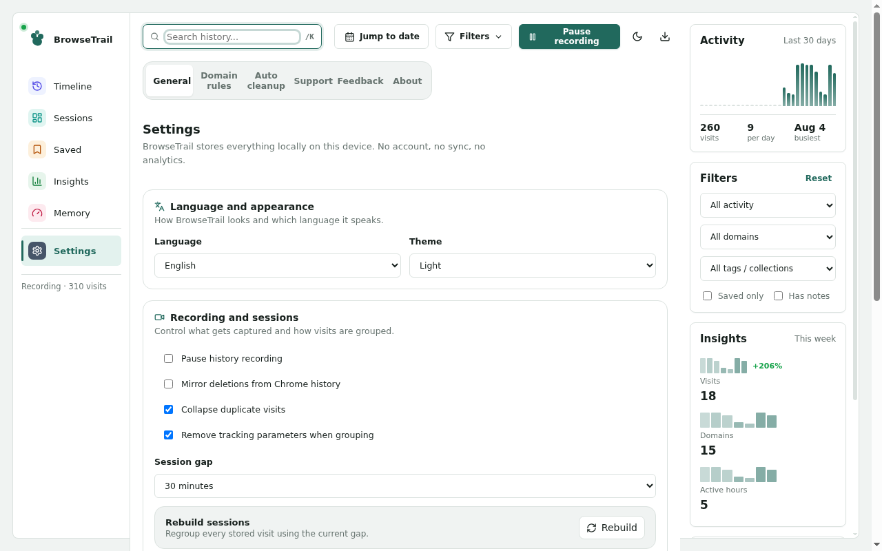Open Memory via its gauge icon

[x=37, y=213]
